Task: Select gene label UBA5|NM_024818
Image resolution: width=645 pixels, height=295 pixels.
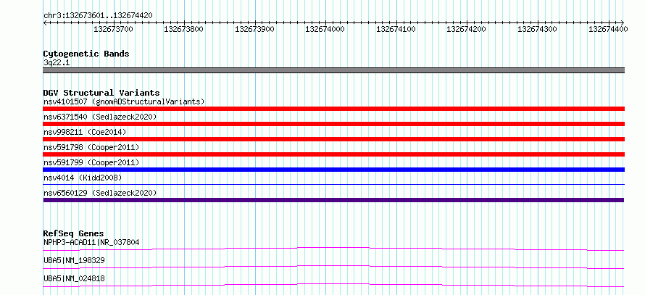Action: (x=74, y=278)
